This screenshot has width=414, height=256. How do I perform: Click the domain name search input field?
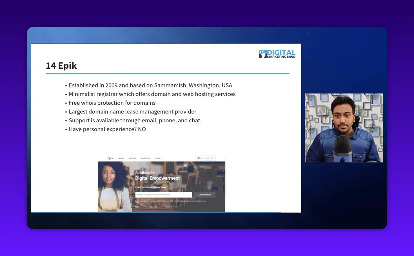point(164,195)
